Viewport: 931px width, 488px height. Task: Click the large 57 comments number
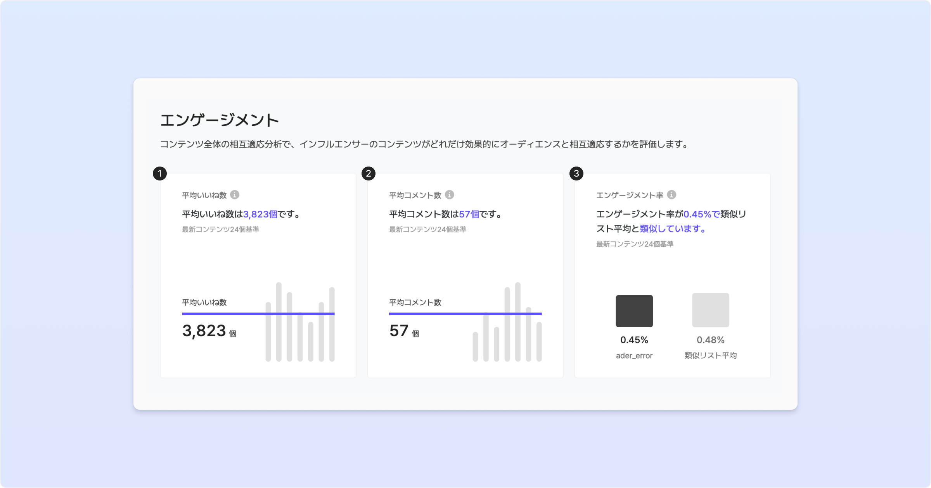399,331
